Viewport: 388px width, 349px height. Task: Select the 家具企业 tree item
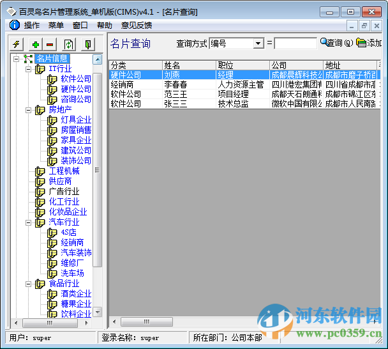click(x=76, y=141)
